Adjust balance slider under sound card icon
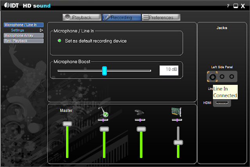Viewport: 250px width, 167px height. coord(177,120)
